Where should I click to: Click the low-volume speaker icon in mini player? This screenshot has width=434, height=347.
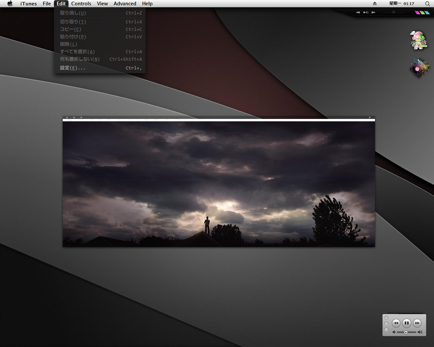coord(394,332)
